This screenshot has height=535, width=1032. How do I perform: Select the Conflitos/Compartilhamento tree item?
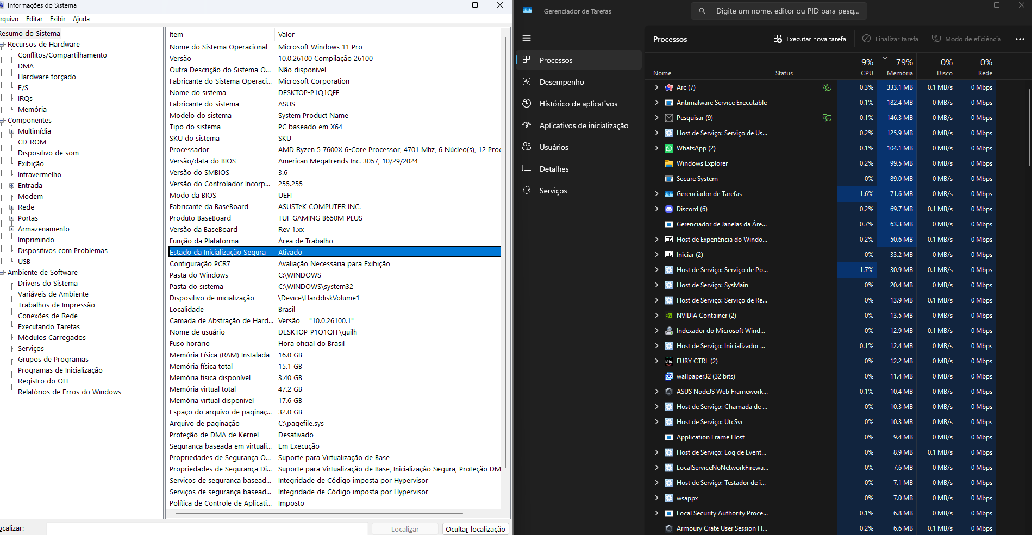coord(62,55)
